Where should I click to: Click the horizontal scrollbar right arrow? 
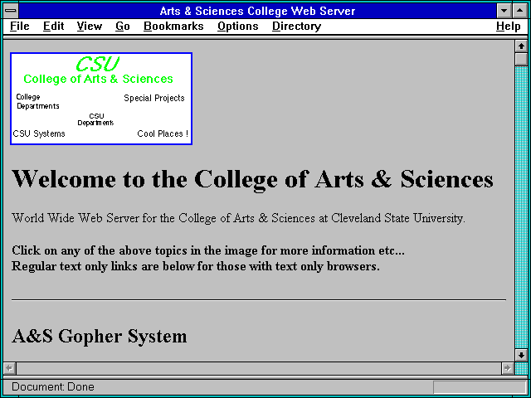click(507, 368)
